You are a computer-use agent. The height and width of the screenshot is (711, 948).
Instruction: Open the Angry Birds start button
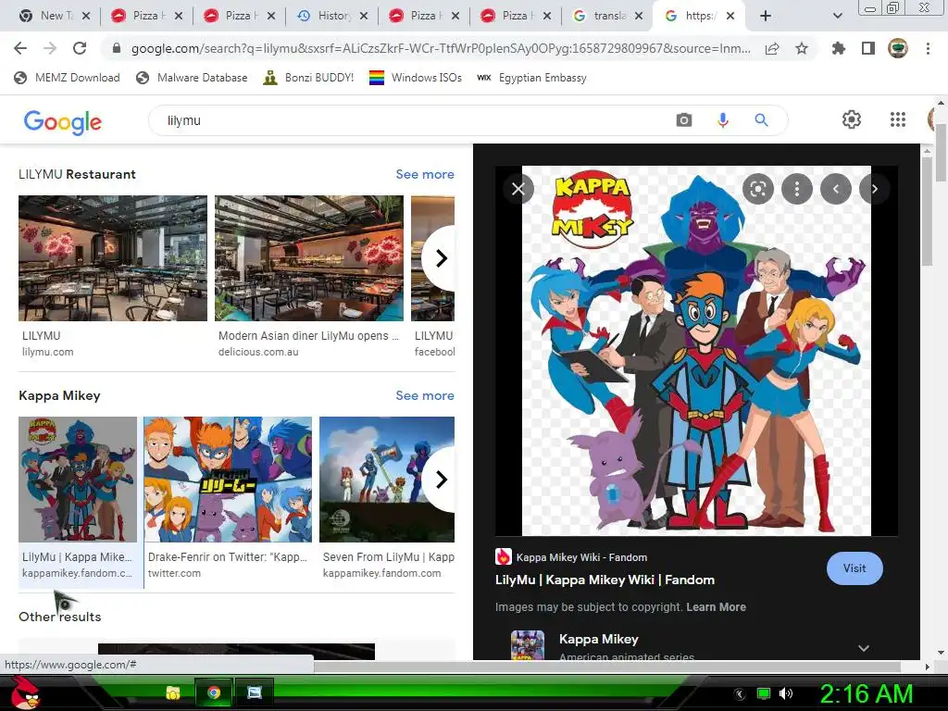click(24, 693)
